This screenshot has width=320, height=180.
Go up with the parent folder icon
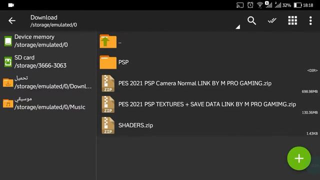pyautogui.click(x=108, y=41)
